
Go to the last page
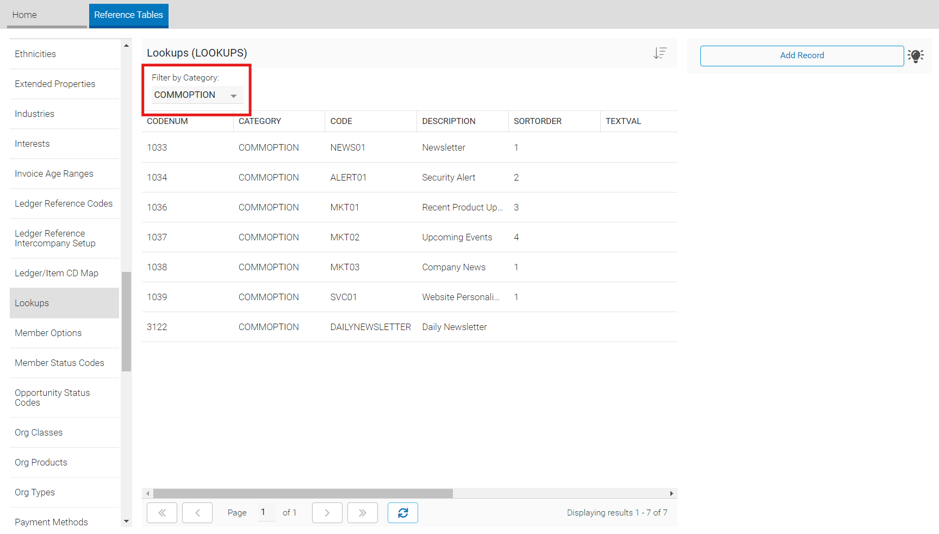363,513
